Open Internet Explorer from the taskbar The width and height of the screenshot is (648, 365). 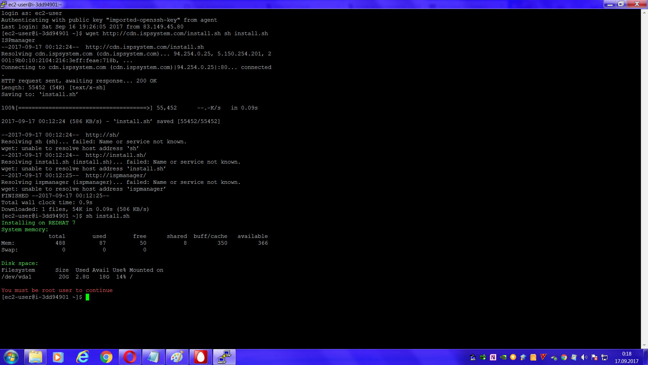pyautogui.click(x=82, y=357)
